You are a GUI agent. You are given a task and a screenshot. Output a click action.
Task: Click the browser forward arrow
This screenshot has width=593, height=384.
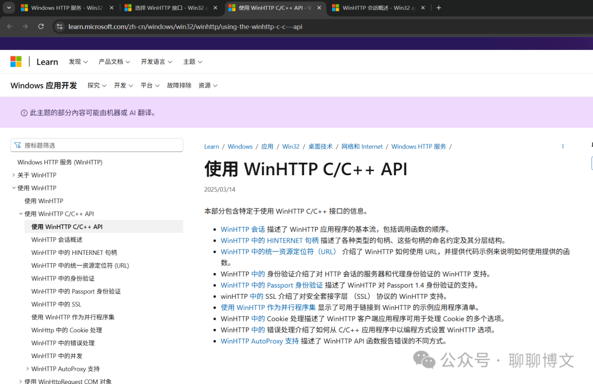25,26
